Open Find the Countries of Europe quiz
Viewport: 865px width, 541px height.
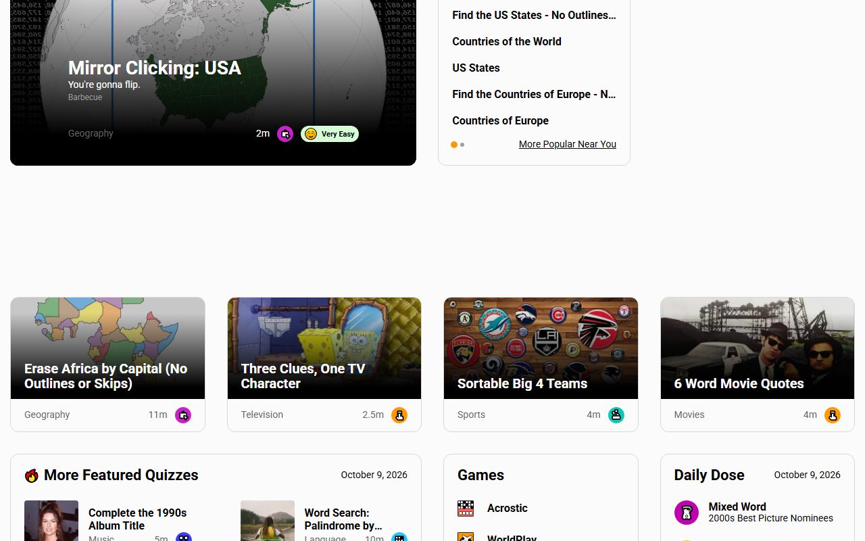pos(534,94)
